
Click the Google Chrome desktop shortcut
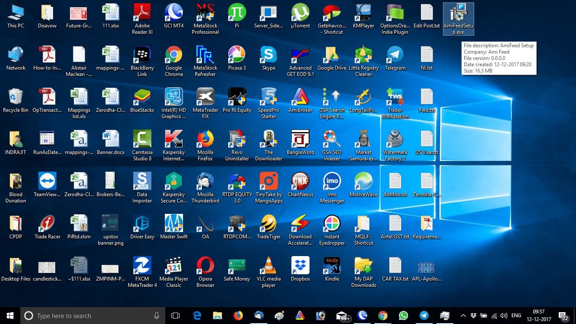[x=174, y=61]
